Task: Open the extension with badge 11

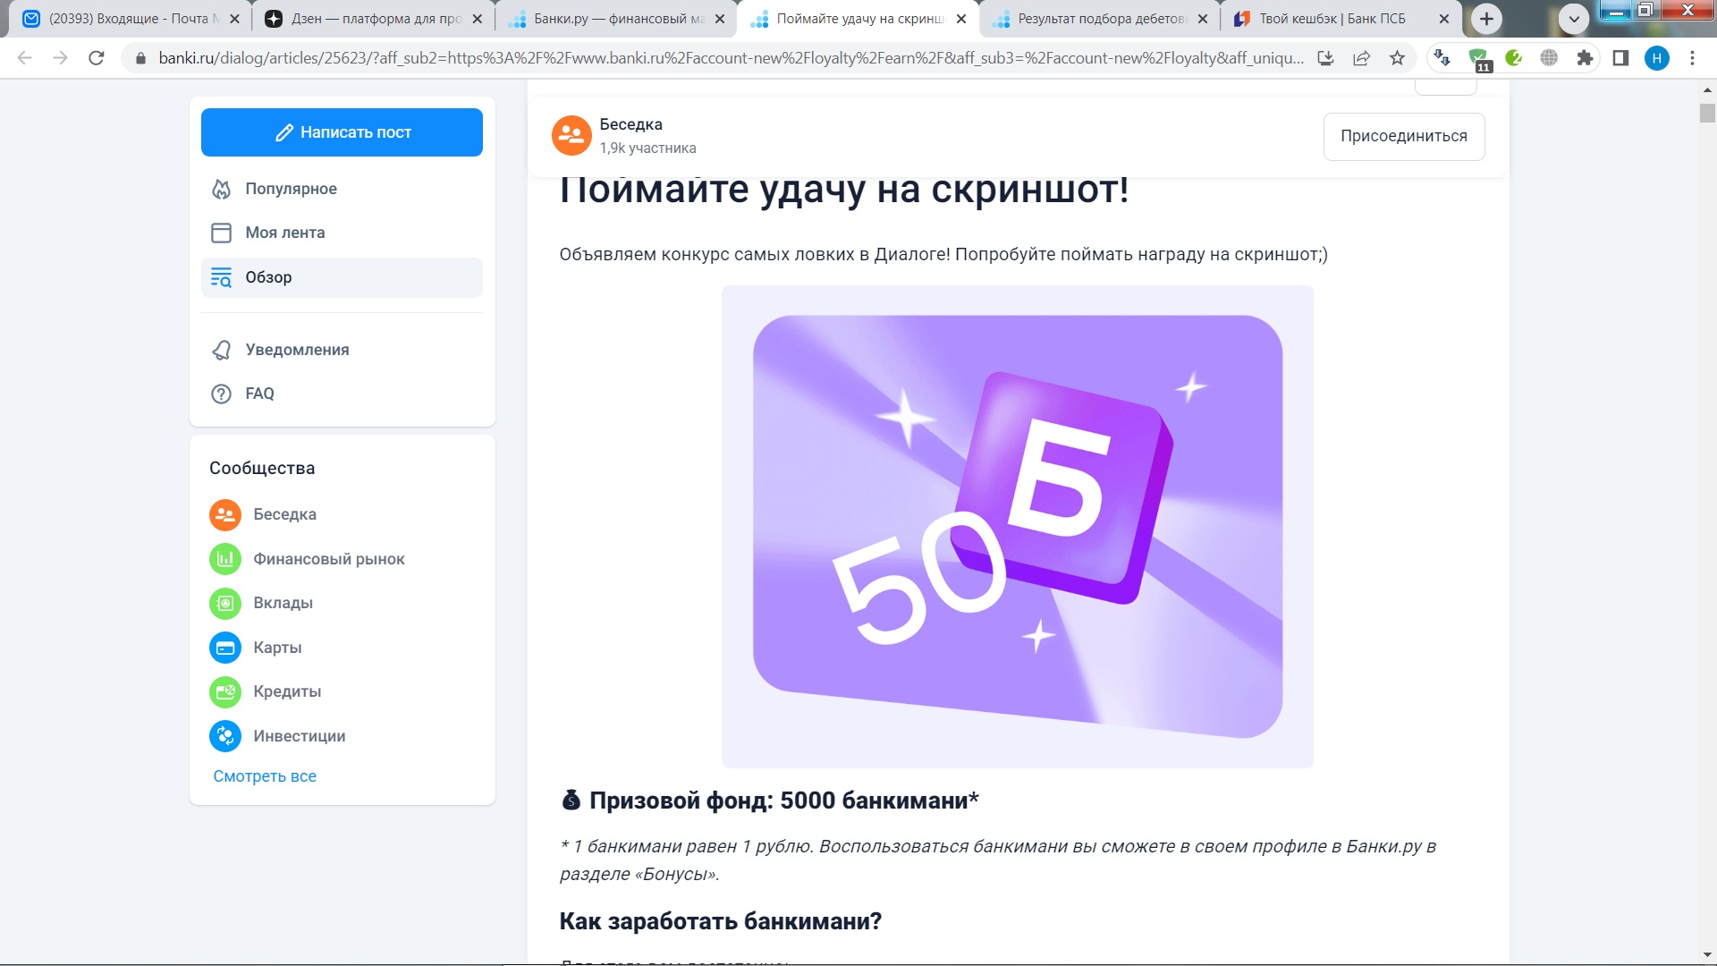Action: [x=1479, y=60]
